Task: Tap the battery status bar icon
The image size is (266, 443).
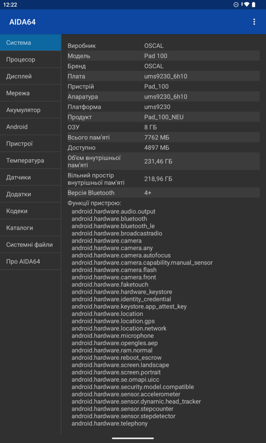Action: pyautogui.click(x=254, y=4)
